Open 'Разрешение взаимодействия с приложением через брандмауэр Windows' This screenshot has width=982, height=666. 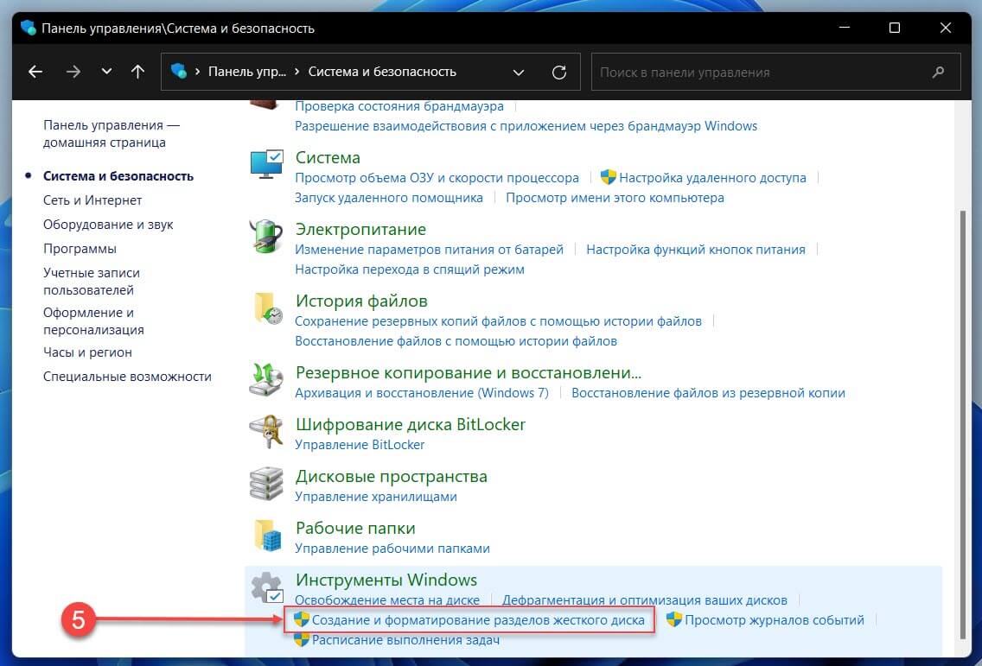pyautogui.click(x=526, y=126)
